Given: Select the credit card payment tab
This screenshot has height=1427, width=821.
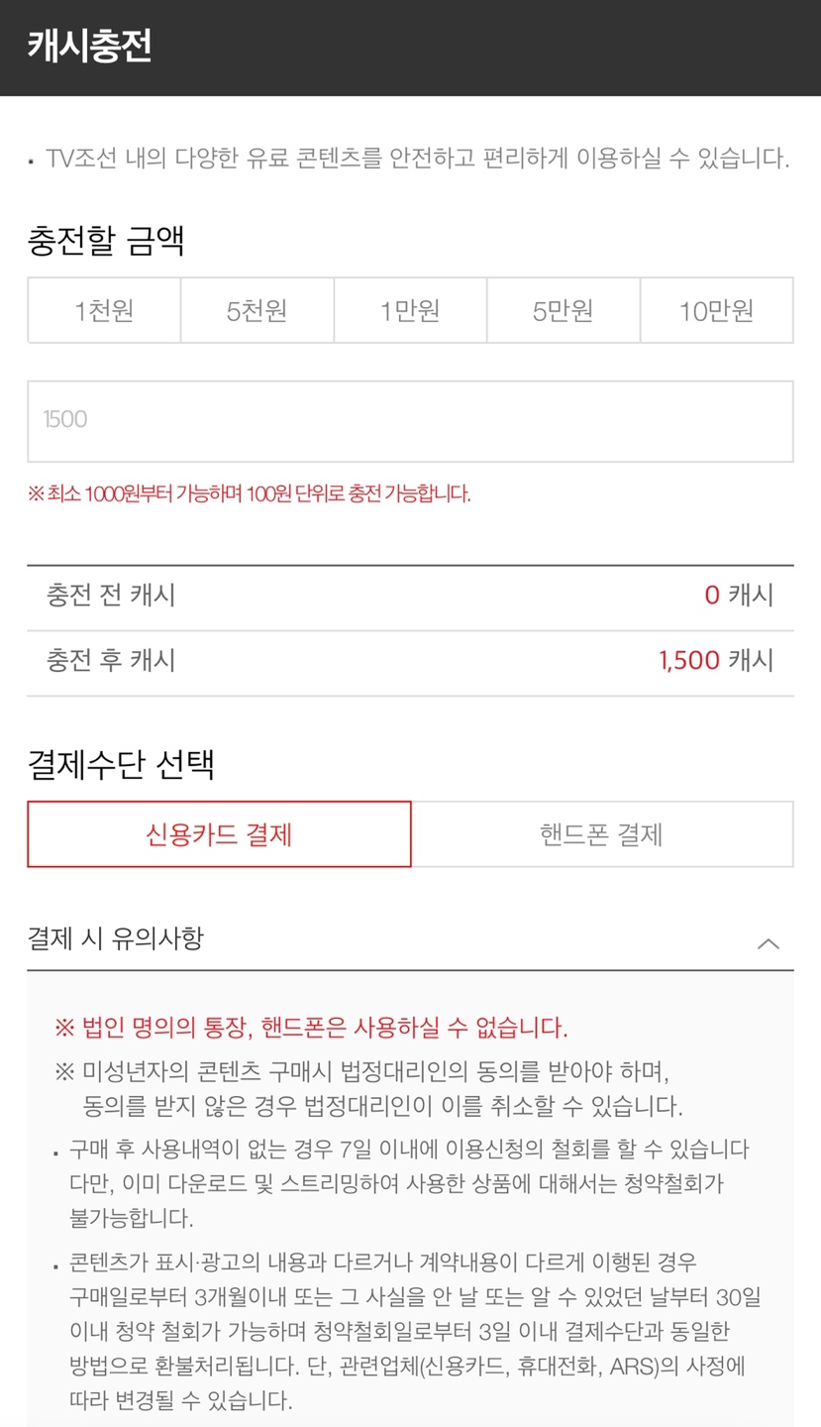Looking at the screenshot, I should point(219,833).
